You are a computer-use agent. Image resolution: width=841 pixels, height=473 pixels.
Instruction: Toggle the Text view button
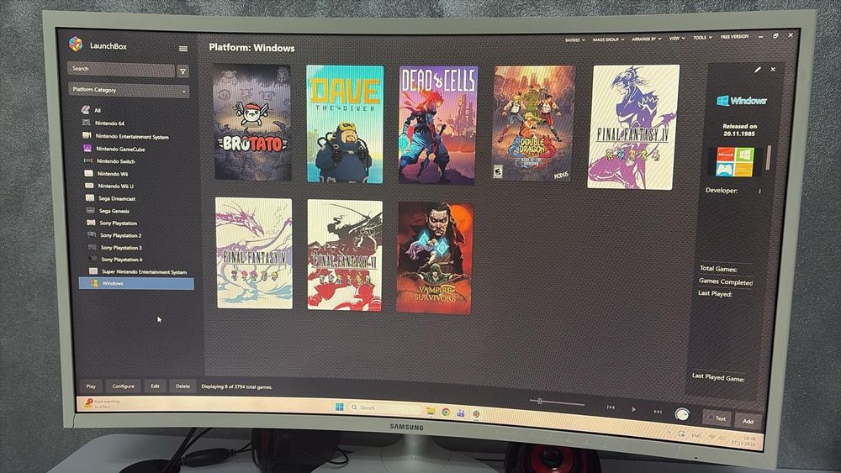[x=717, y=418]
